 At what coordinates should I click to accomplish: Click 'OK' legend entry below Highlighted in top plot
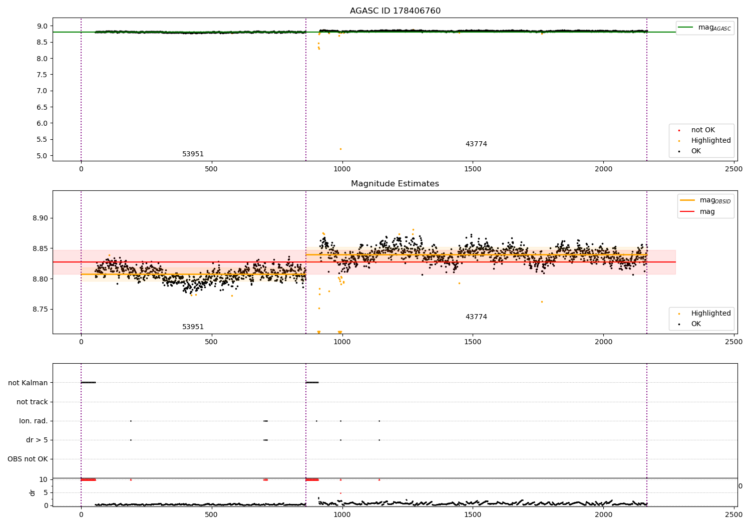[696, 151]
